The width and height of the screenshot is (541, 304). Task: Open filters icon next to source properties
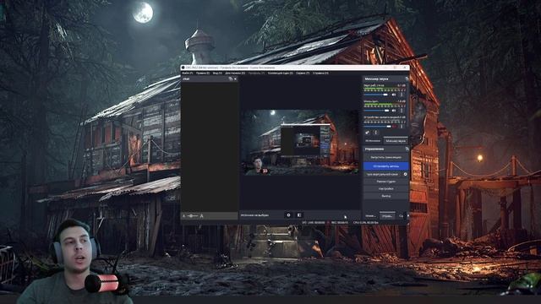299,215
